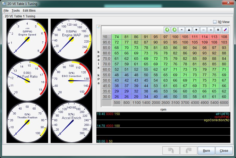Click the Air:Fuel Ratio gauge

[x=27, y=81]
